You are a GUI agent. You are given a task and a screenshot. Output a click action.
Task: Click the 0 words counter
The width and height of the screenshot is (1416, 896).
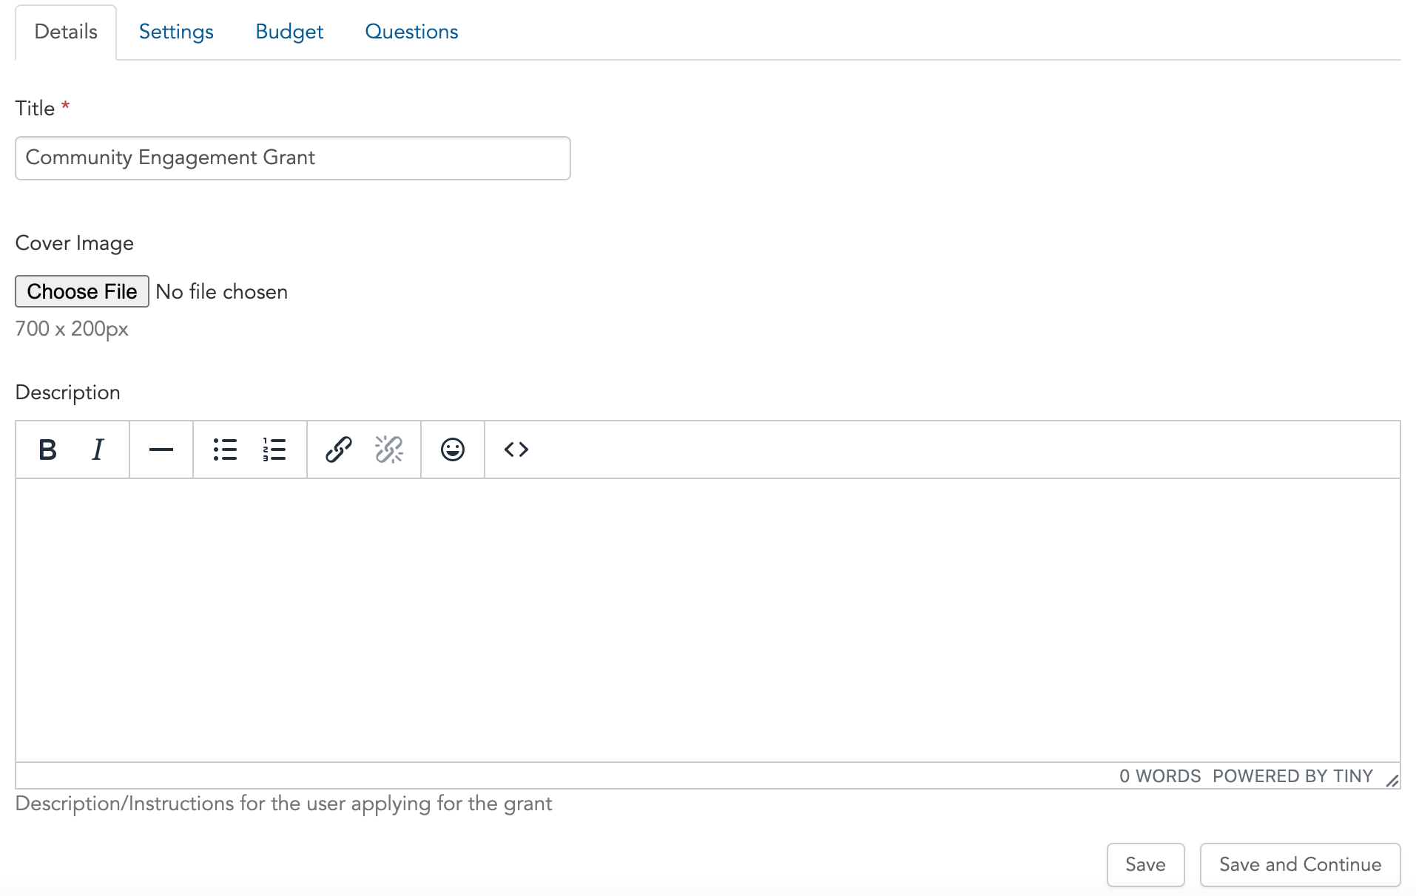tap(1160, 776)
